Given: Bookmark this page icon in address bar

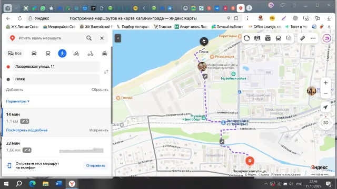Looking at the screenshot, I should pos(236,18).
